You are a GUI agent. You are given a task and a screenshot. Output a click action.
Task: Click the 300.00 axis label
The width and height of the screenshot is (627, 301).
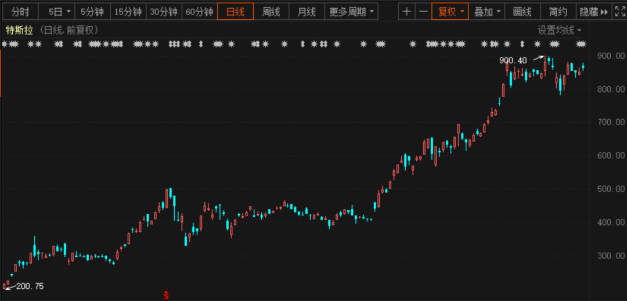(610, 255)
